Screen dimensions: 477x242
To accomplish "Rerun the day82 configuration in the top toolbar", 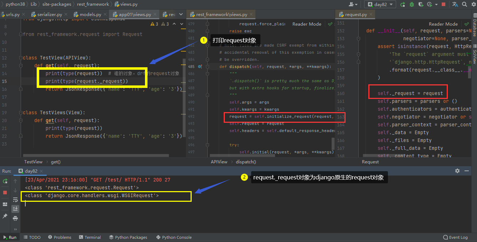I will click(x=403, y=4).
